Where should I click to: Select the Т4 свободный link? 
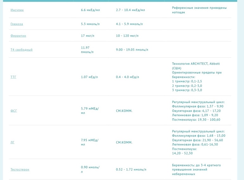22,50
